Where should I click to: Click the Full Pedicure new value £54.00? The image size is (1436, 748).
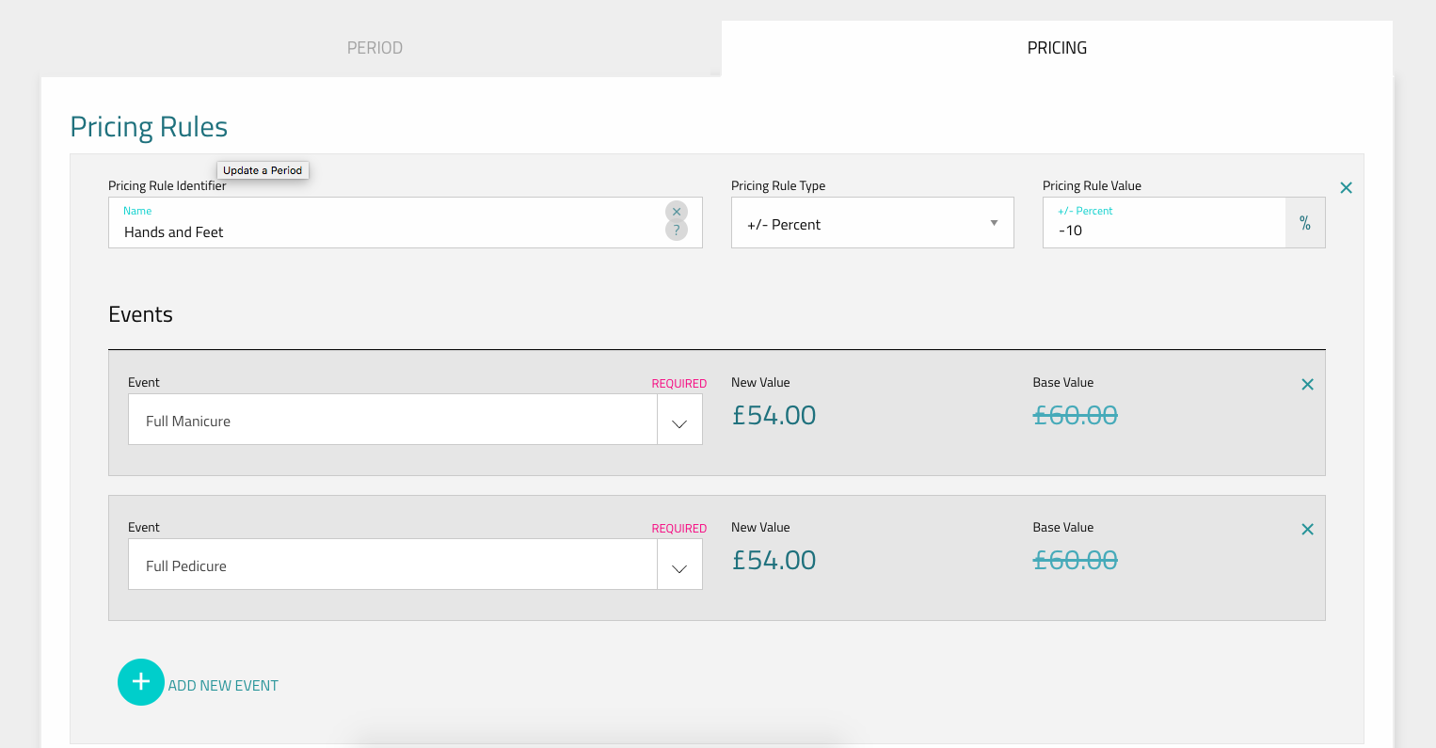coord(774,561)
